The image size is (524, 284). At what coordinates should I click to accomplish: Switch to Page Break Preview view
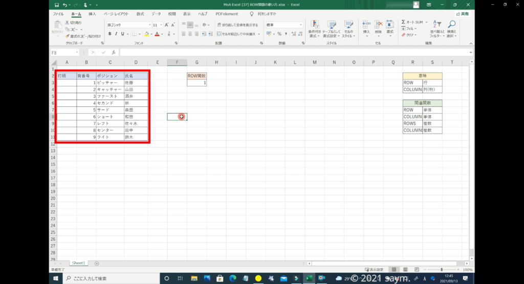417,269
